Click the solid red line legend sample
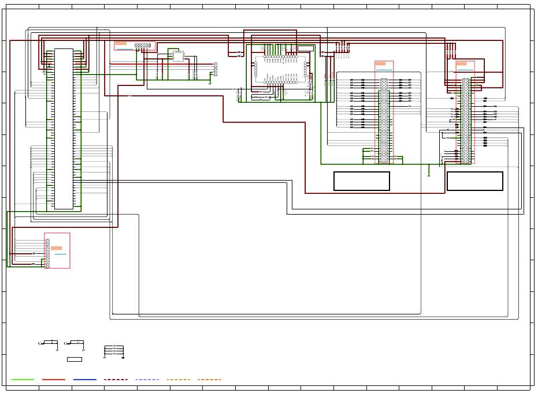 point(54,380)
